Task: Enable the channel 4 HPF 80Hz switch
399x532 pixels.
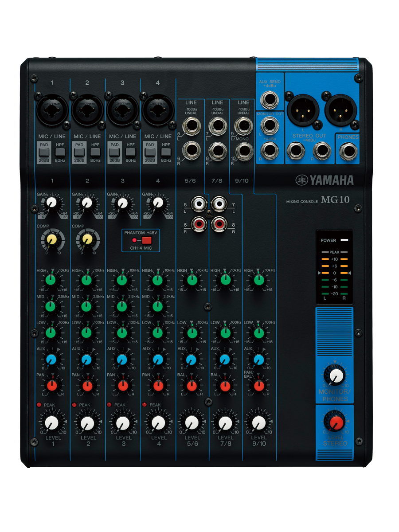Action: coord(166,152)
